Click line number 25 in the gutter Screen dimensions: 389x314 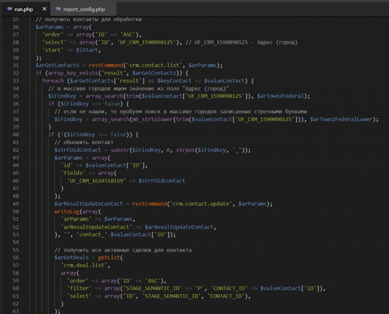pos(16,19)
